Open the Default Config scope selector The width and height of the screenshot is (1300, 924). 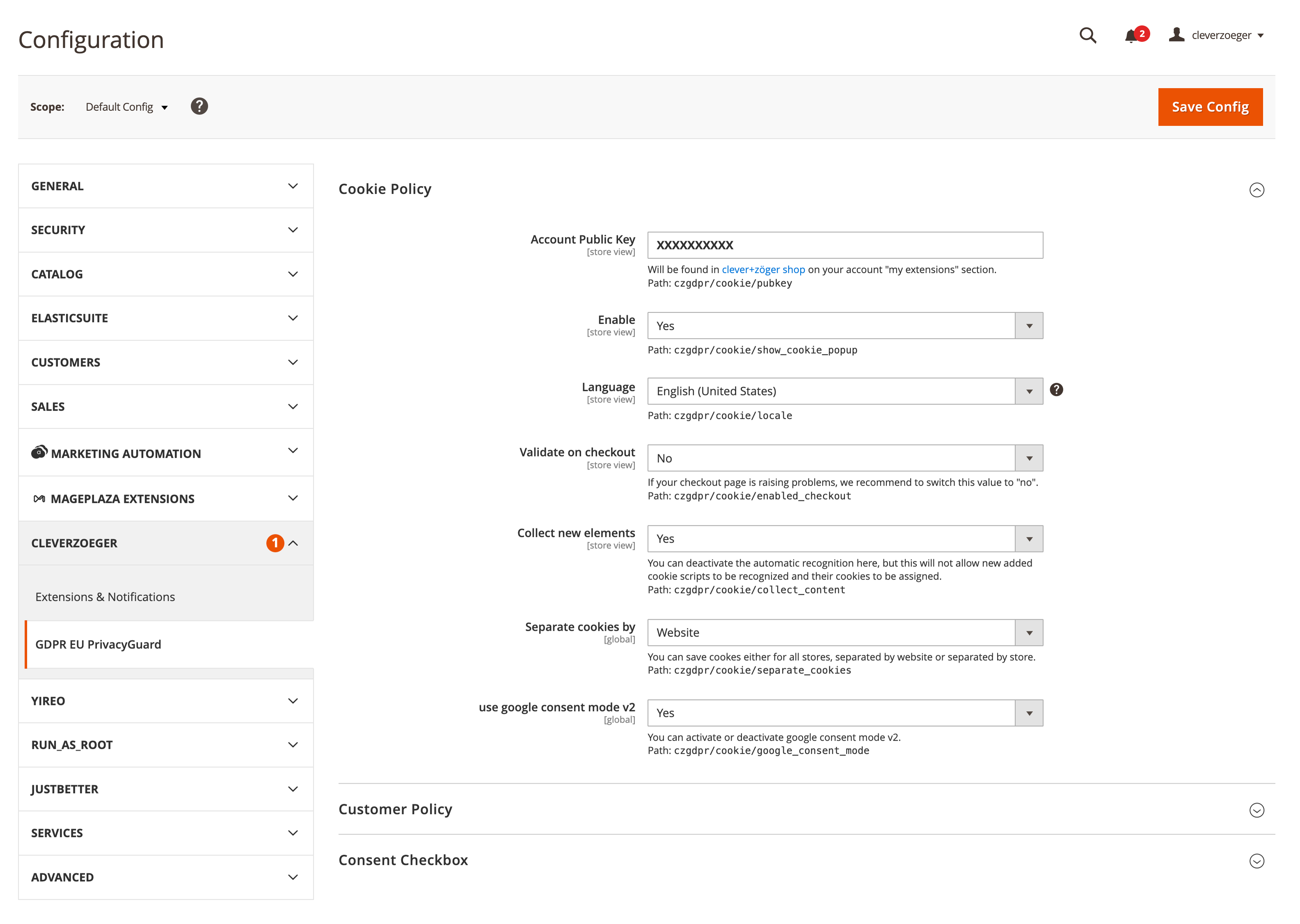(x=127, y=107)
